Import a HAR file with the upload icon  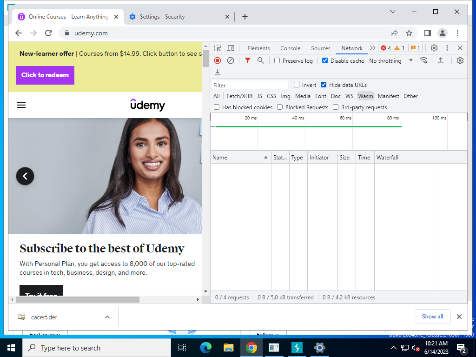pos(441,60)
